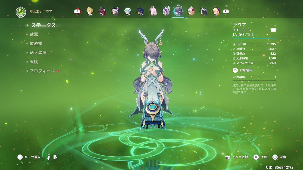Select the highlighted ラウマ portrait in character bar

pyautogui.click(x=178, y=11)
